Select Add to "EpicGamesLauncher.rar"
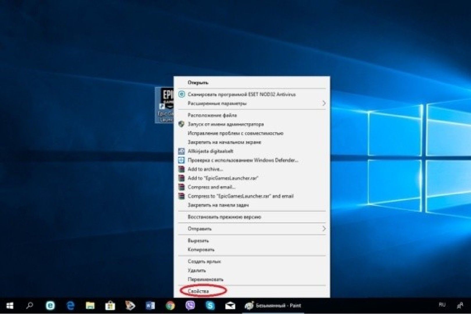 pos(252,178)
